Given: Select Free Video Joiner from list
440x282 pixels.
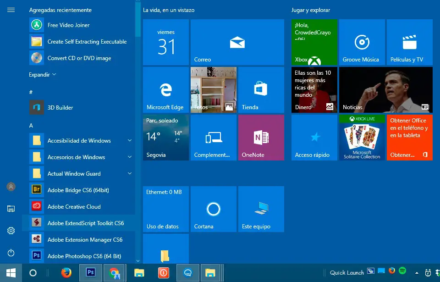Looking at the screenshot, I should 68,25.
